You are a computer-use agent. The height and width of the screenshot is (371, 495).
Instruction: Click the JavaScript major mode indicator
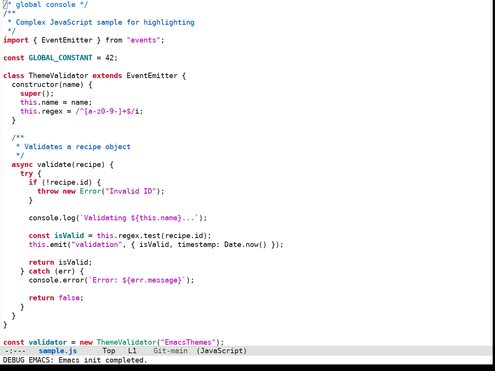click(x=222, y=351)
